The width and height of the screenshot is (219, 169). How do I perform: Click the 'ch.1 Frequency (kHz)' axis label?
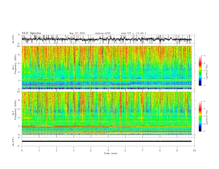pyautogui.click(x=14, y=64)
